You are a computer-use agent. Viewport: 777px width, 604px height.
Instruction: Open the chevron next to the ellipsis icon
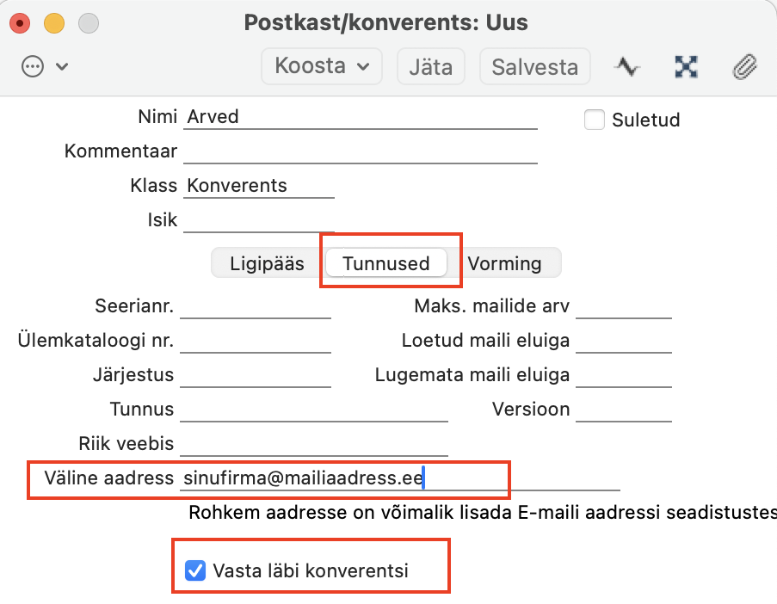click(62, 66)
